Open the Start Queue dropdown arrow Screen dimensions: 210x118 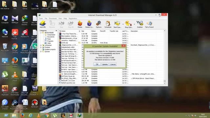point(123,24)
